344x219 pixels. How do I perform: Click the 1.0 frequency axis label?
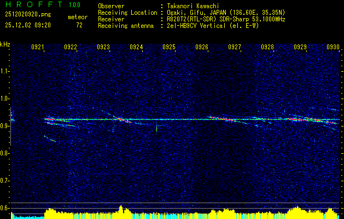[5, 99]
